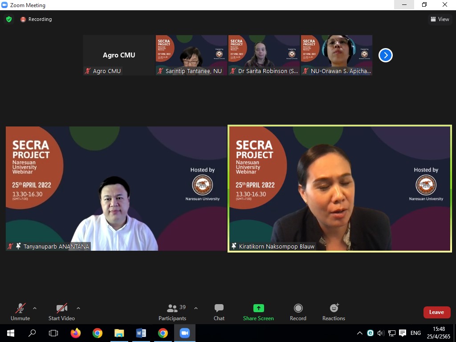The width and height of the screenshot is (456, 342).
Task: Select NU-Orawan S. Apicha video thumbnail
Action: 337,55
